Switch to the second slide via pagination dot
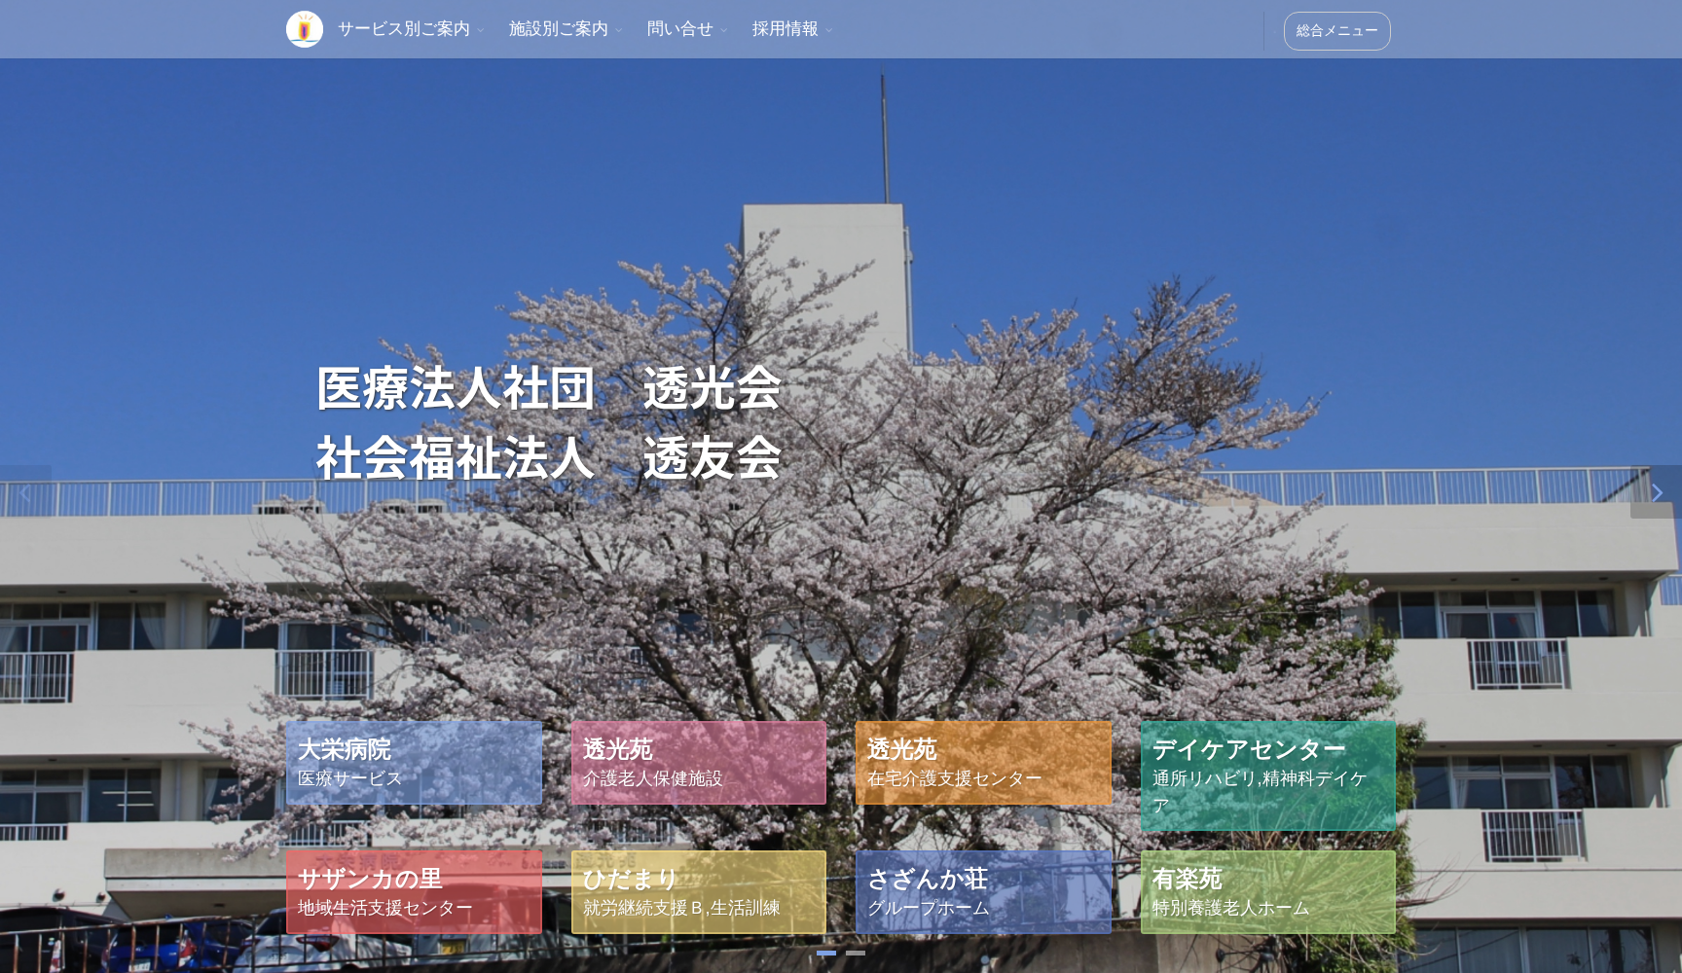Screen dimensions: 1682x973 click(858, 955)
